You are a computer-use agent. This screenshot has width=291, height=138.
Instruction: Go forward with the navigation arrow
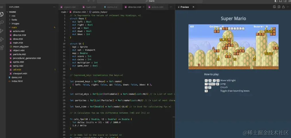tap(93, 1)
